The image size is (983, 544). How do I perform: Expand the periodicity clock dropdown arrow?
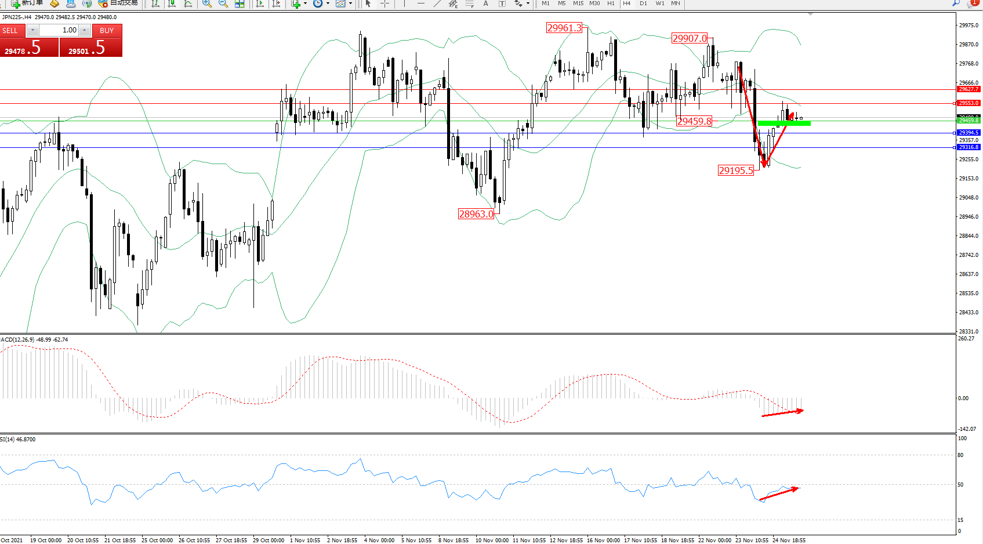(328, 3)
